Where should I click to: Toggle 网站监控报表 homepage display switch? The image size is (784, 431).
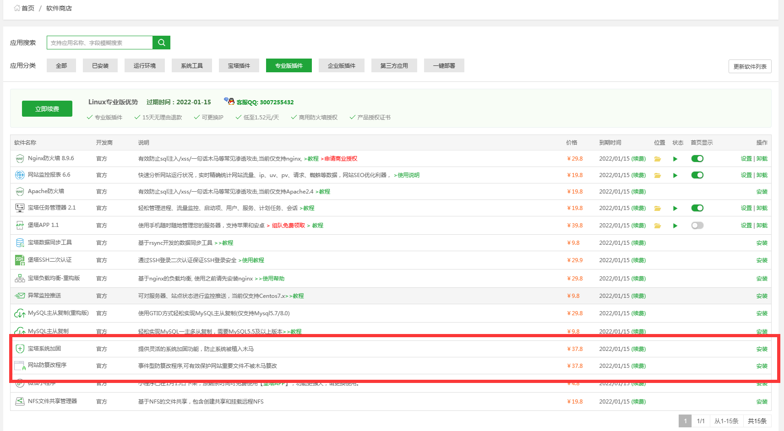click(697, 175)
